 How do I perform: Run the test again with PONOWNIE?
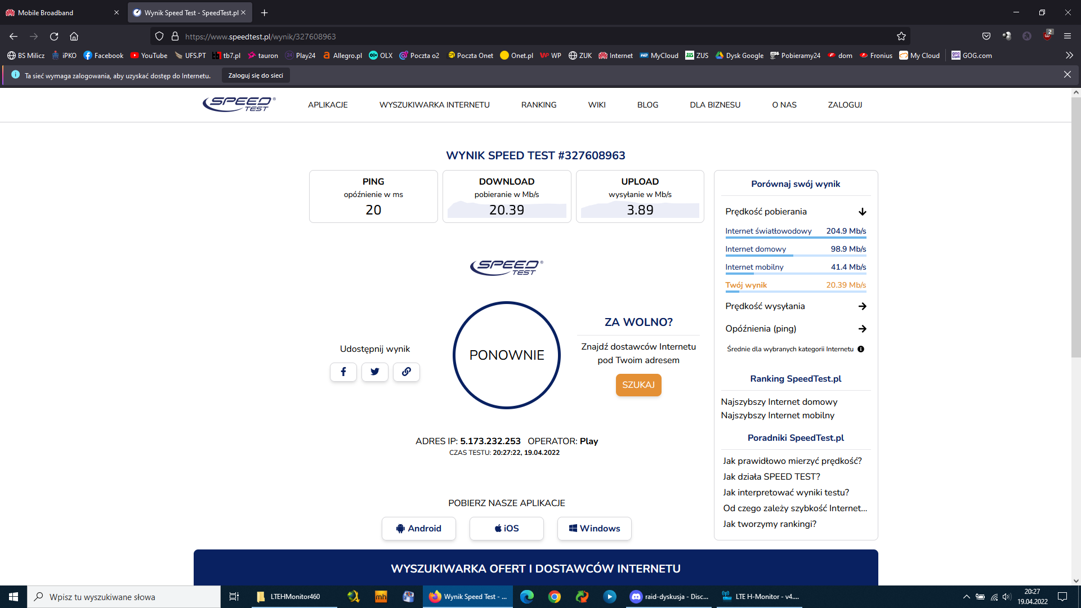pos(507,355)
